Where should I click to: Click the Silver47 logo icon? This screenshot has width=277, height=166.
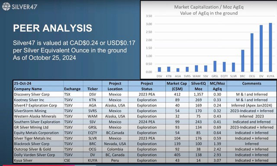tap(6, 7)
